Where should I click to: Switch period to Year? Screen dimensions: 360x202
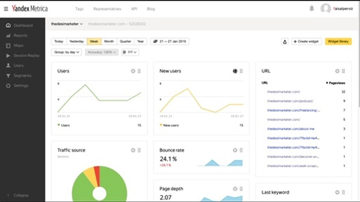click(141, 42)
